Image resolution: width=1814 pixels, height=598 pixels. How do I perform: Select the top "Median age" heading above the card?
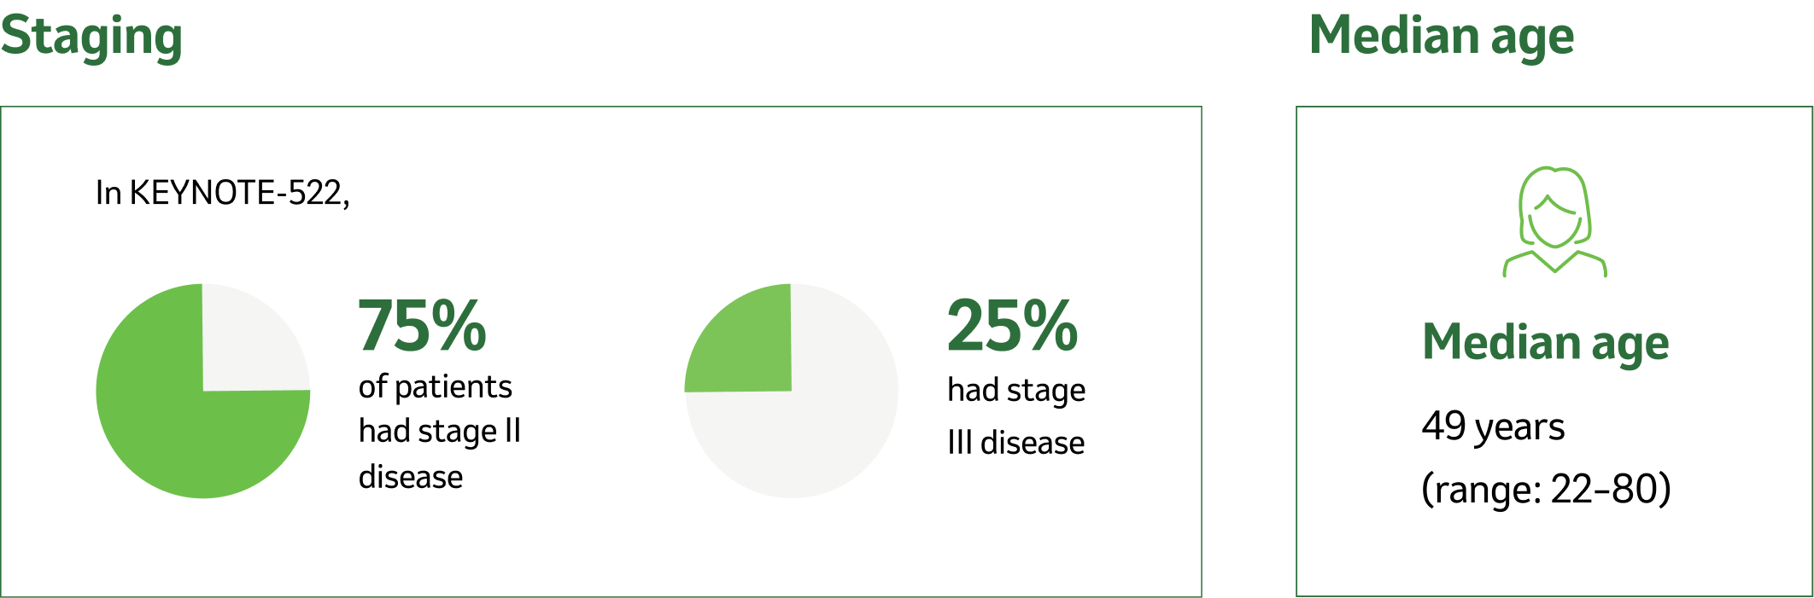click(x=1442, y=37)
